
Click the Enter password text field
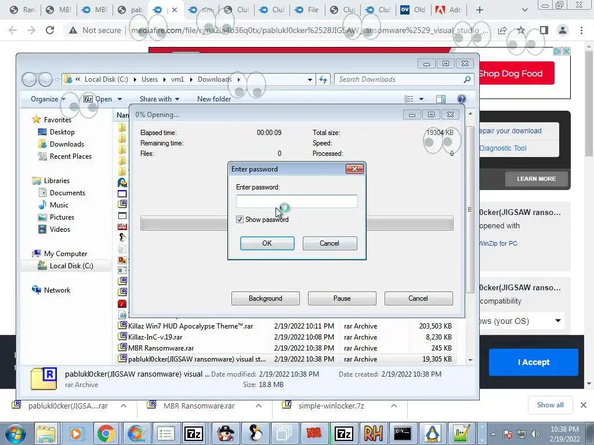[x=296, y=201]
